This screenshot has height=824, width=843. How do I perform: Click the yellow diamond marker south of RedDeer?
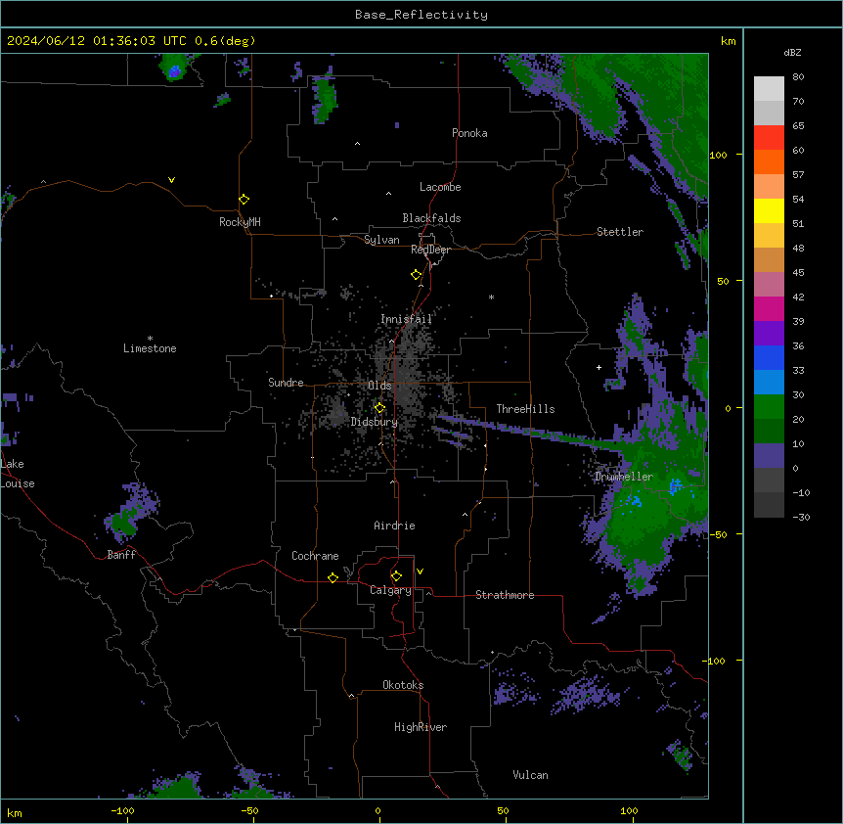417,275
